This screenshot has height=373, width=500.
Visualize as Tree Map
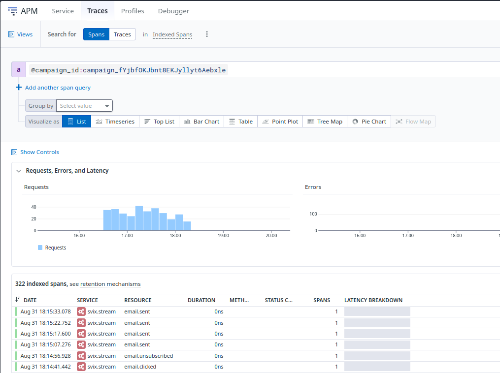[x=325, y=122]
